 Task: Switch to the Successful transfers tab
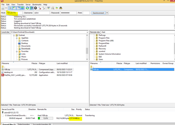(x=42, y=124)
